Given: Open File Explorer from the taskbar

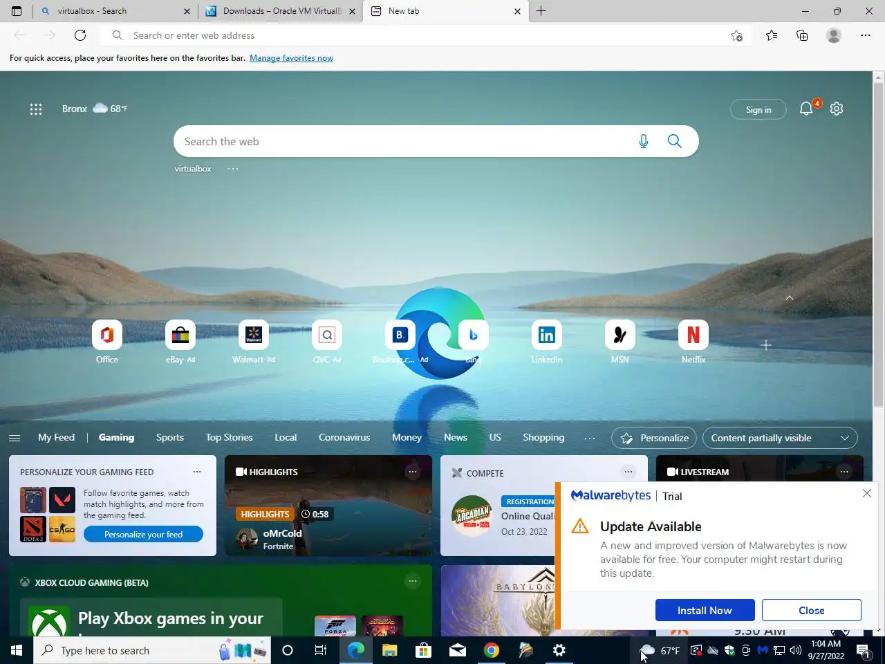Looking at the screenshot, I should click(x=389, y=650).
